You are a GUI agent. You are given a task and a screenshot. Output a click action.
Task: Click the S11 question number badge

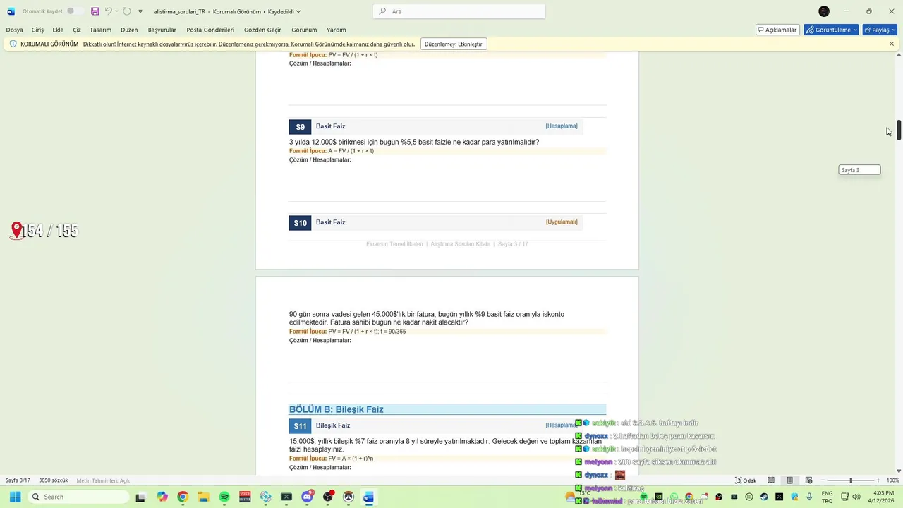[300, 426]
